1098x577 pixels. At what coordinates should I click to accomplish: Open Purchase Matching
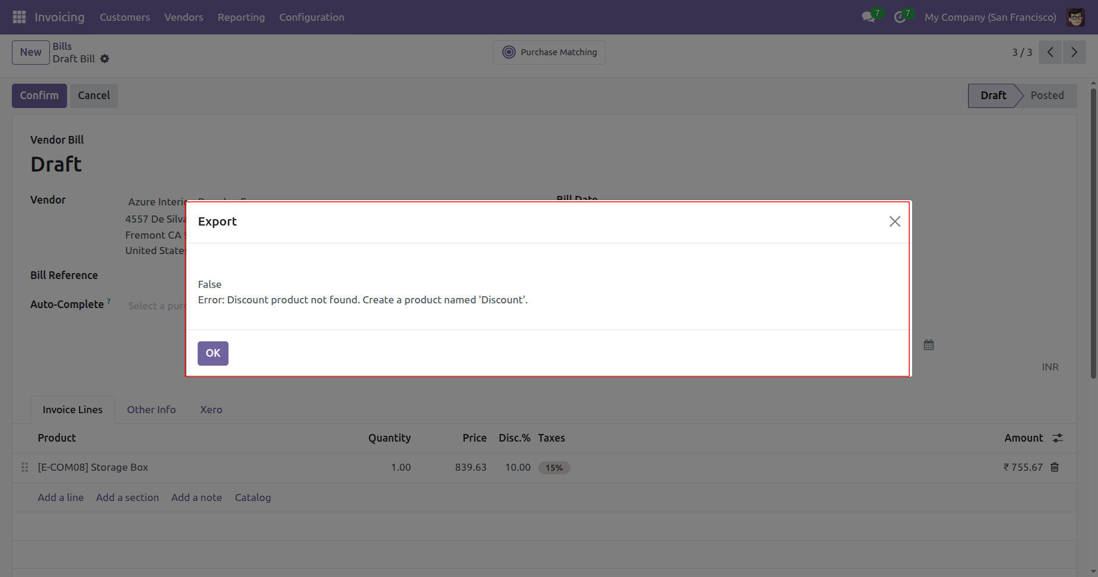(549, 52)
